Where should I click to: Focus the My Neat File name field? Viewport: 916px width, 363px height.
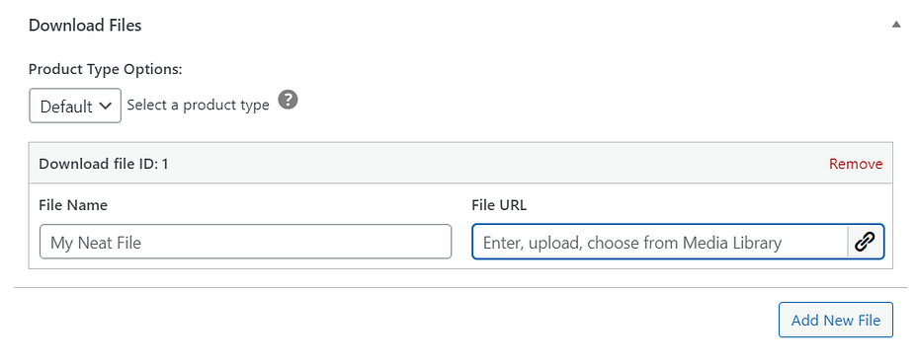click(245, 242)
